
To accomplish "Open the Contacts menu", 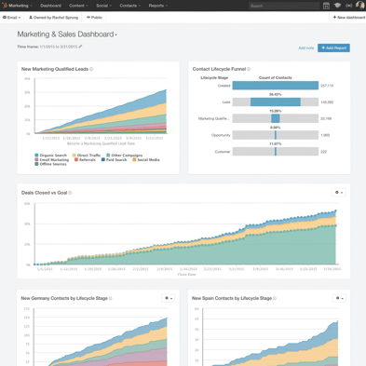I will click(130, 6).
